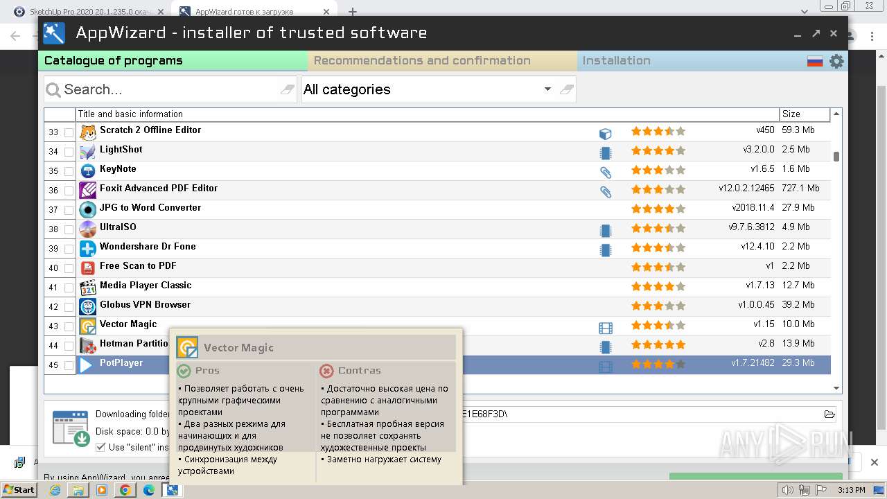The width and height of the screenshot is (887, 499).
Task: Click the paperclip icon in KeyNote row
Action: [606, 173]
